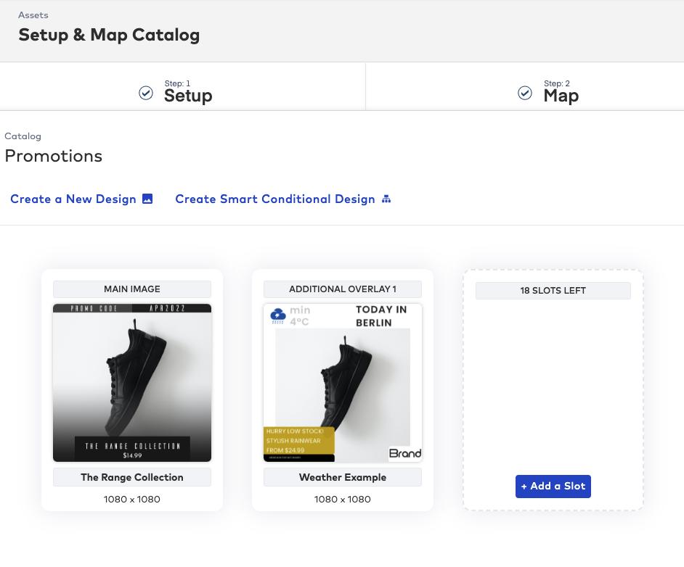The image size is (684, 567).
Task: Click the Add a Slot button
Action: pyautogui.click(x=553, y=486)
